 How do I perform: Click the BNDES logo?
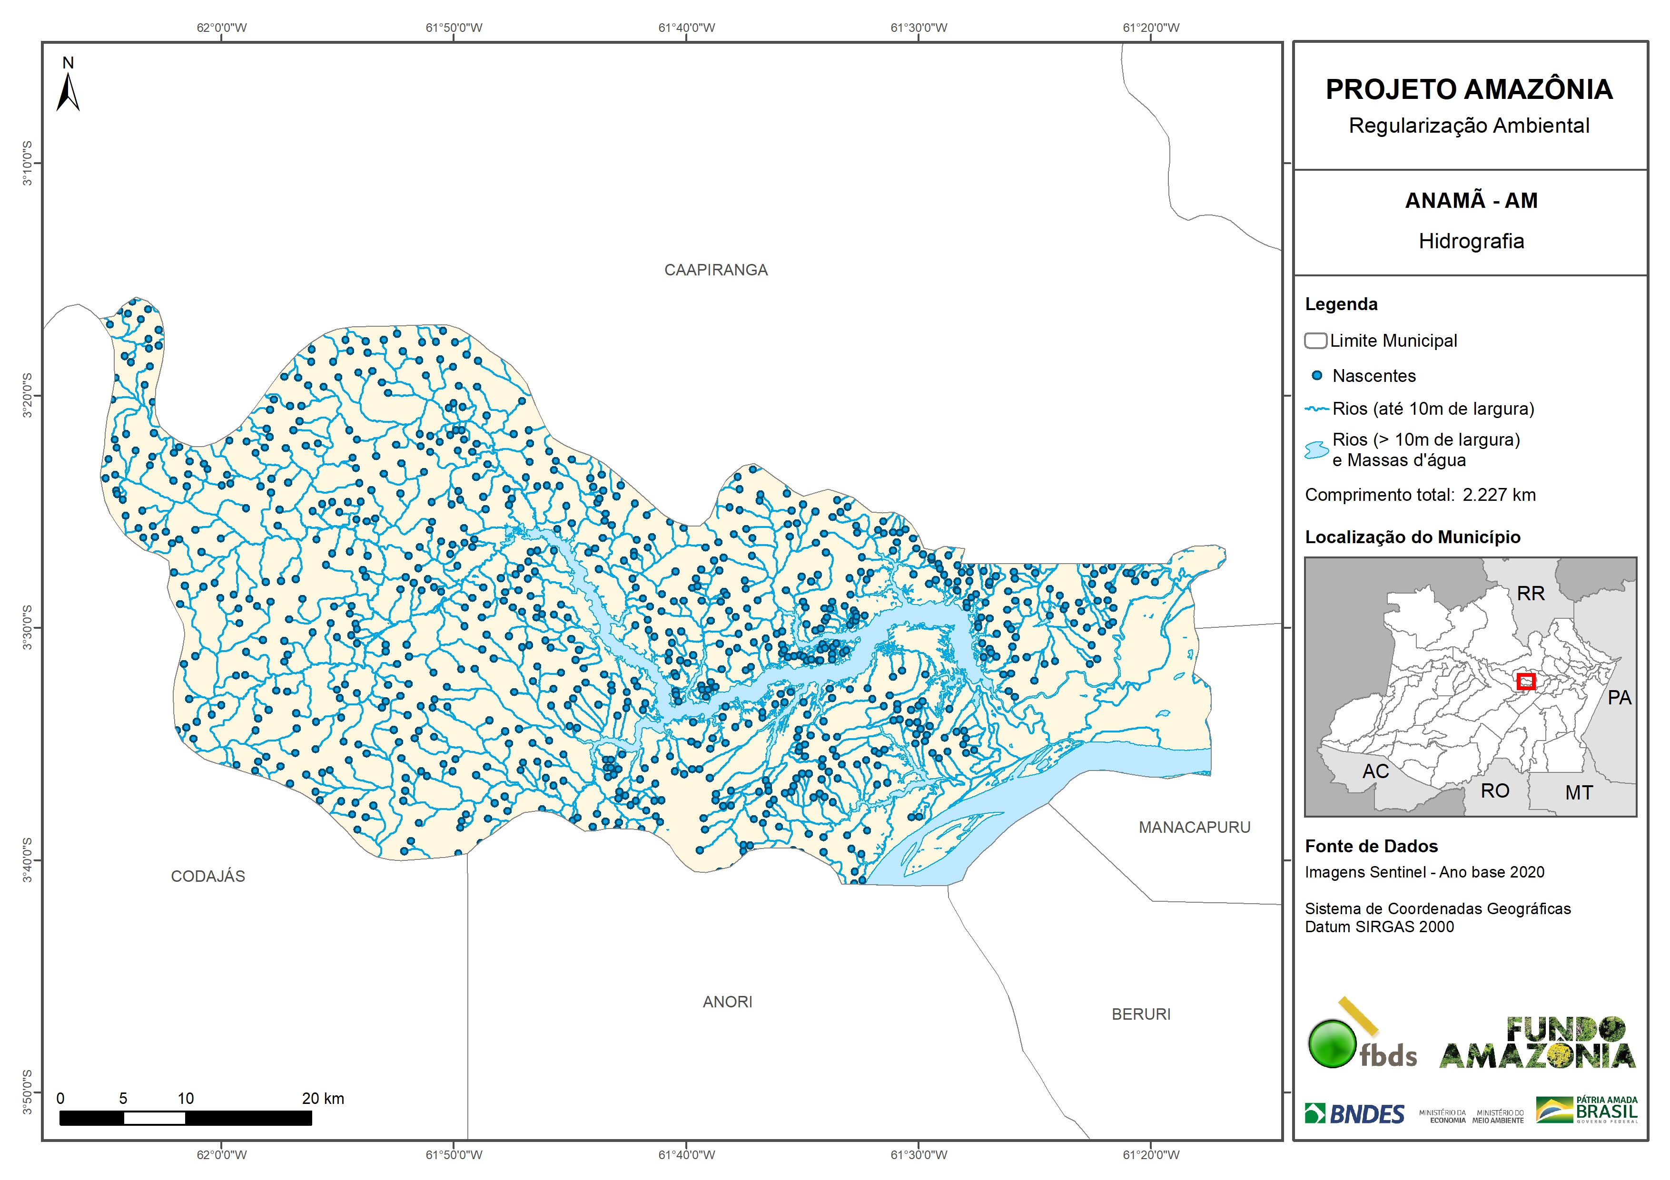tap(1354, 1114)
